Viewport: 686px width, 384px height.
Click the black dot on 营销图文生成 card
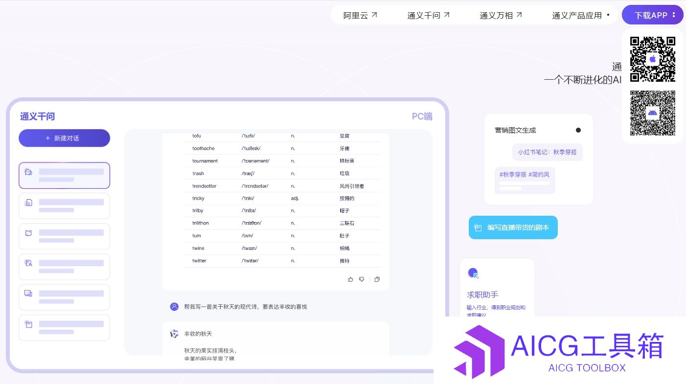point(578,130)
